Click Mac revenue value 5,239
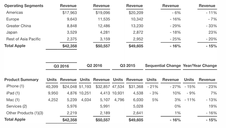Image resolution: width=226 pixels, height=128 pixels. click(72, 100)
